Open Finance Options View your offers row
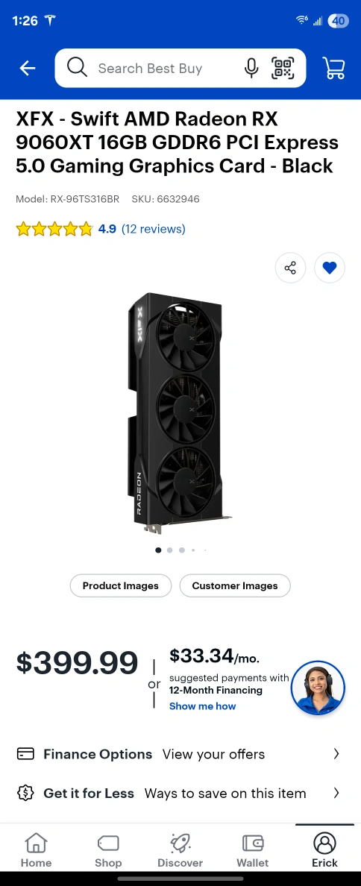This screenshot has width=361, height=886. coord(180,754)
